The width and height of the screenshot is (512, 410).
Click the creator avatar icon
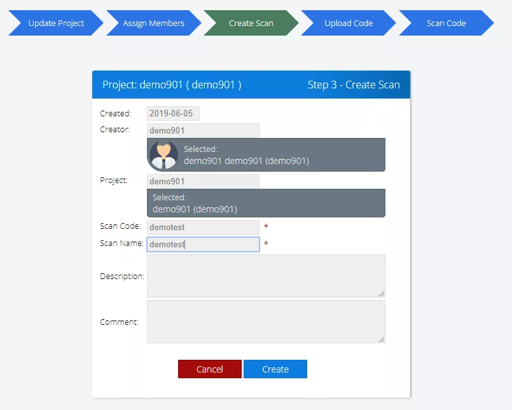(163, 154)
